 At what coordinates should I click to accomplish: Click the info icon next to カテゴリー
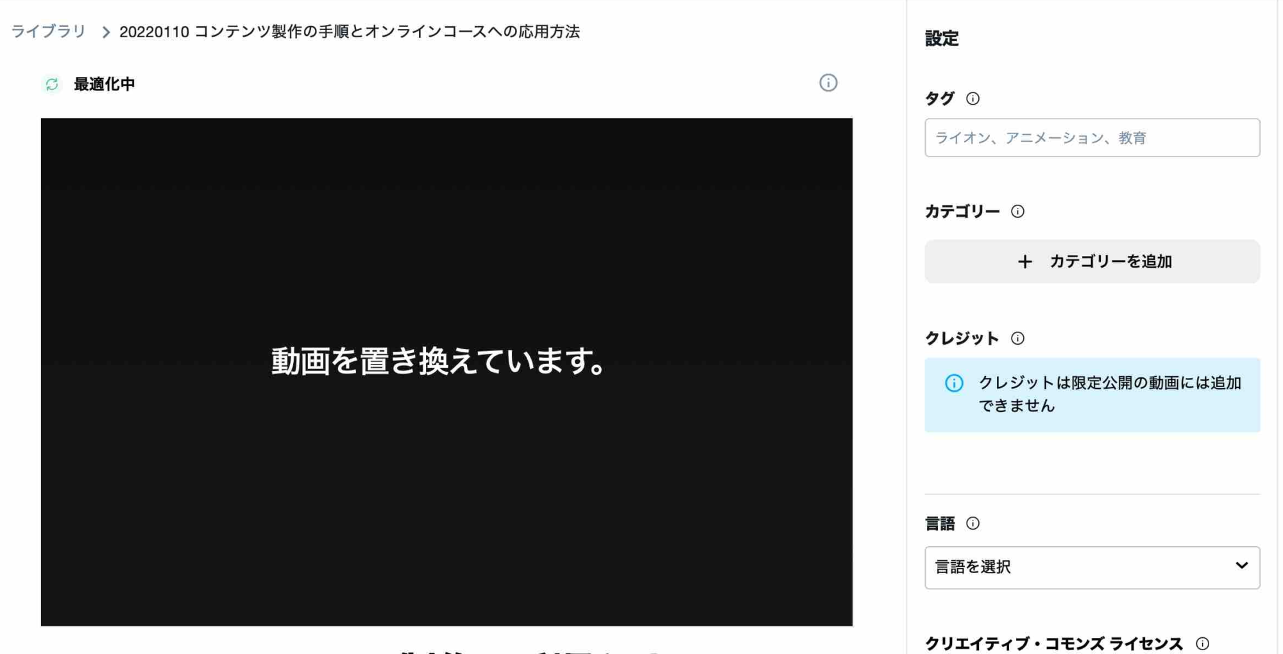(x=1017, y=211)
